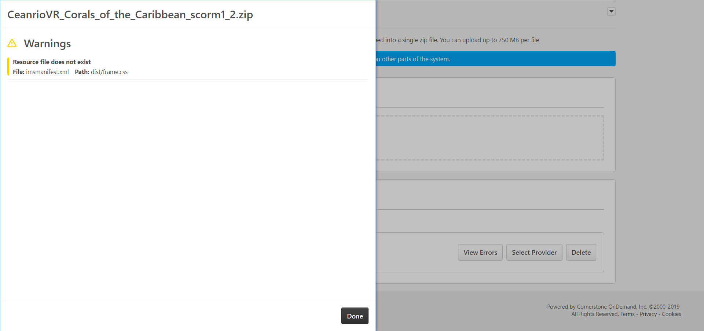Click the '750 MB per file' upload note
The height and width of the screenshot is (331, 704).
pos(518,40)
